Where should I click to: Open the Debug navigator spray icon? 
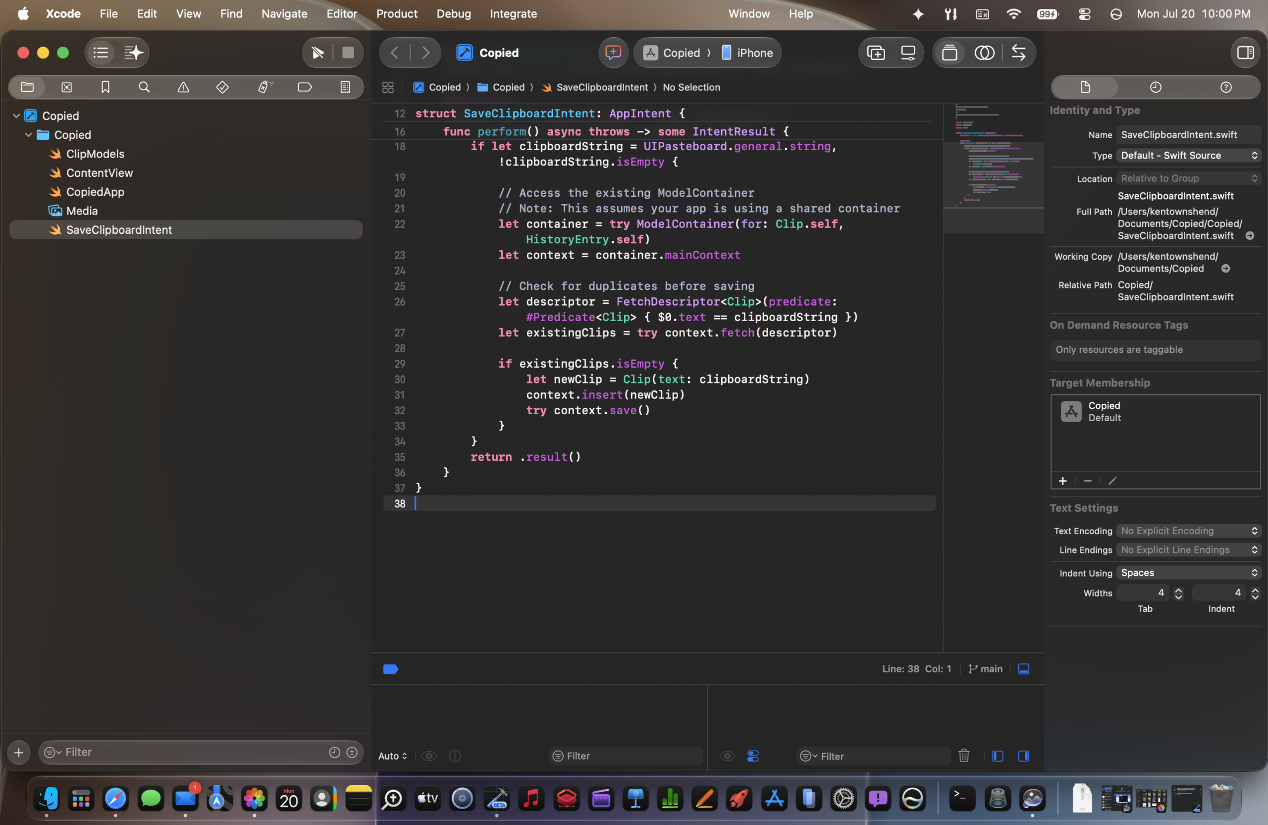coord(265,87)
